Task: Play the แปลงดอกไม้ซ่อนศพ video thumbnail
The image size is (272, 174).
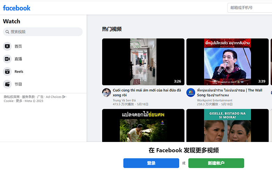Action: point(143,125)
